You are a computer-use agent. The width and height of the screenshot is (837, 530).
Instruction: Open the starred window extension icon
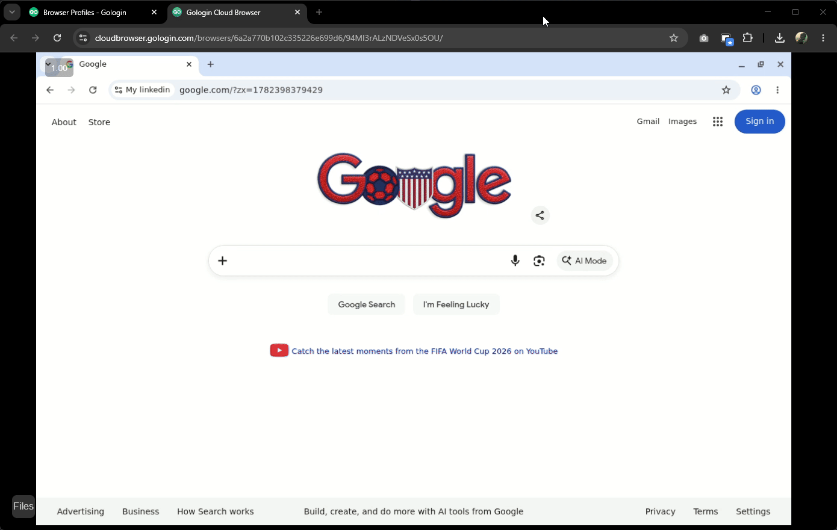click(727, 39)
